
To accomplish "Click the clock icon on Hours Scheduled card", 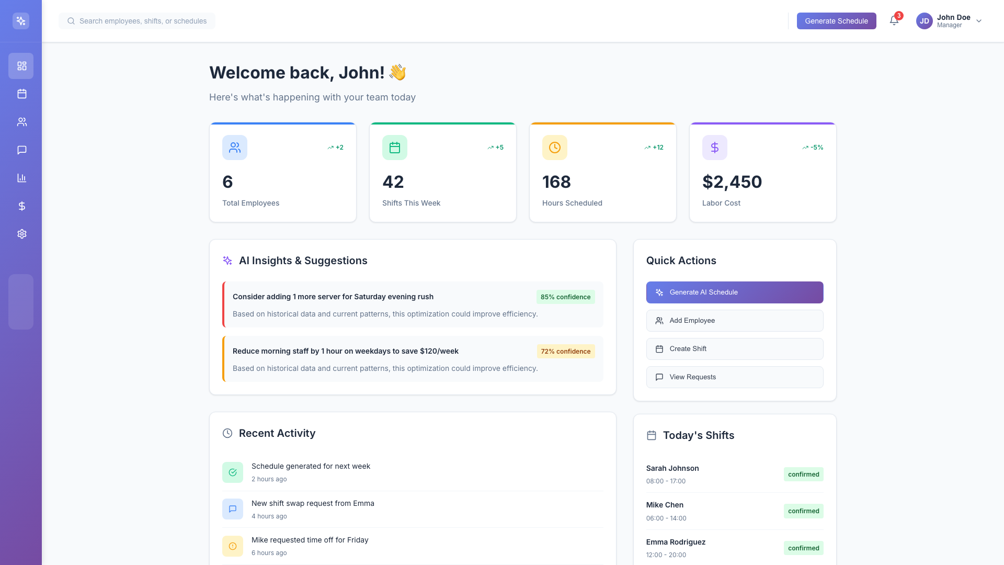I will coord(554,147).
